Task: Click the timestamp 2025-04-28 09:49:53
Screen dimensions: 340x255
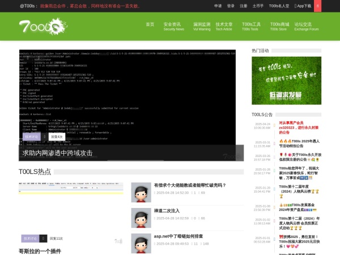Action: 173,244
